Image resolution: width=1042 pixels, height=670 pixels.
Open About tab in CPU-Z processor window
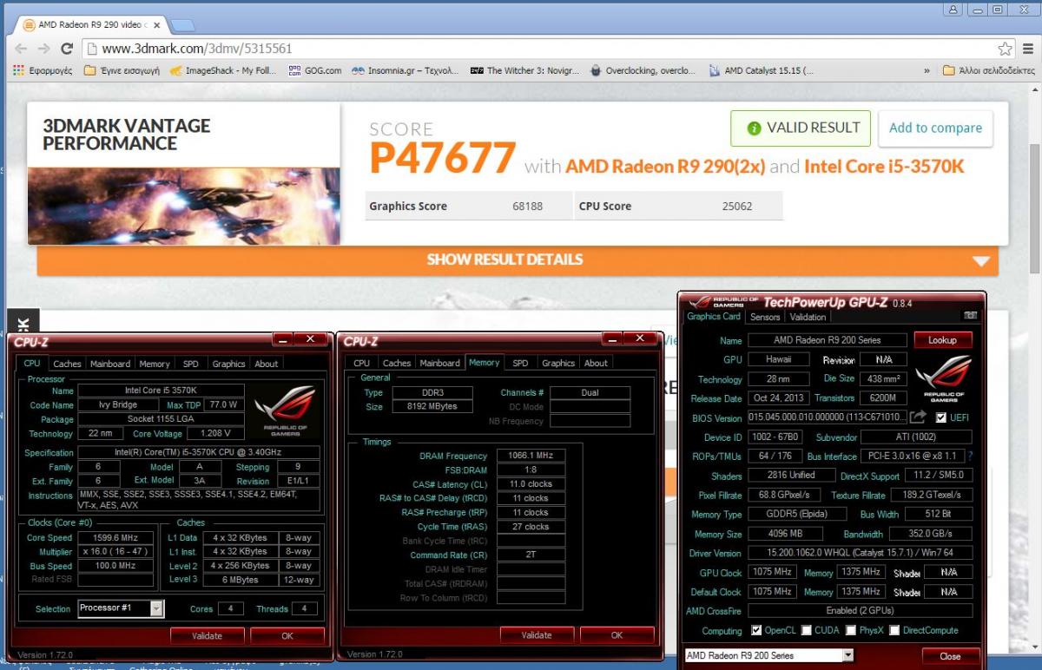coord(267,364)
